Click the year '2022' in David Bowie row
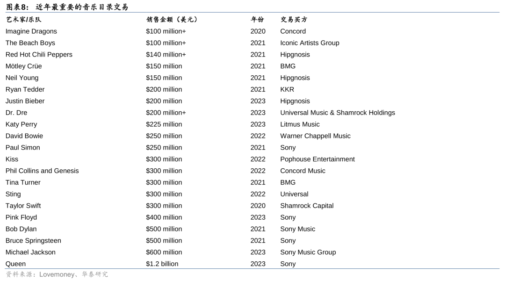Screen dimensions: 505x281 (258, 136)
